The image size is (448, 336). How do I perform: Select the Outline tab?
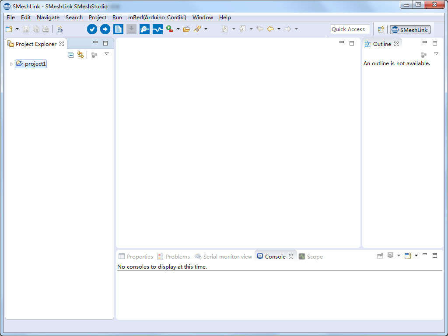point(382,44)
